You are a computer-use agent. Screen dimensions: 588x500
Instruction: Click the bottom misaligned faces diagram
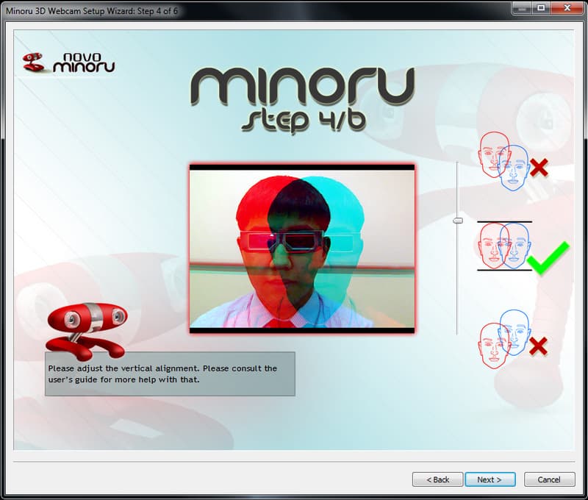click(x=504, y=339)
